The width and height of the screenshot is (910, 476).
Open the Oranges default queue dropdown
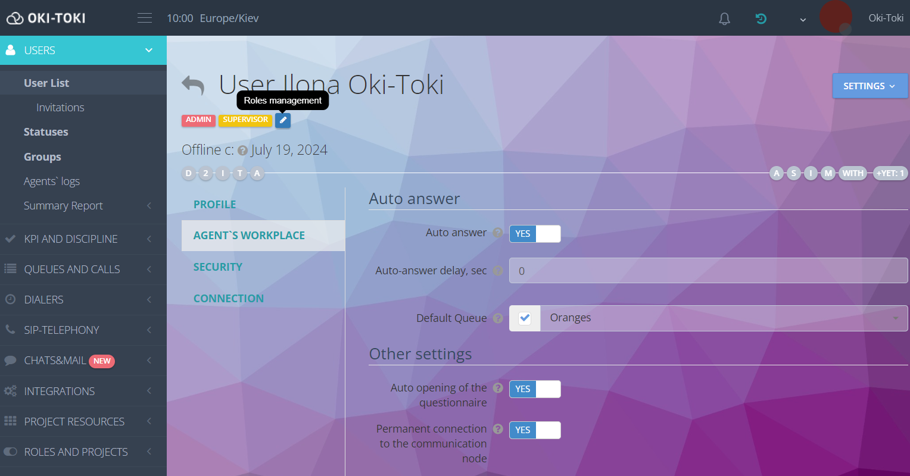tap(723, 318)
